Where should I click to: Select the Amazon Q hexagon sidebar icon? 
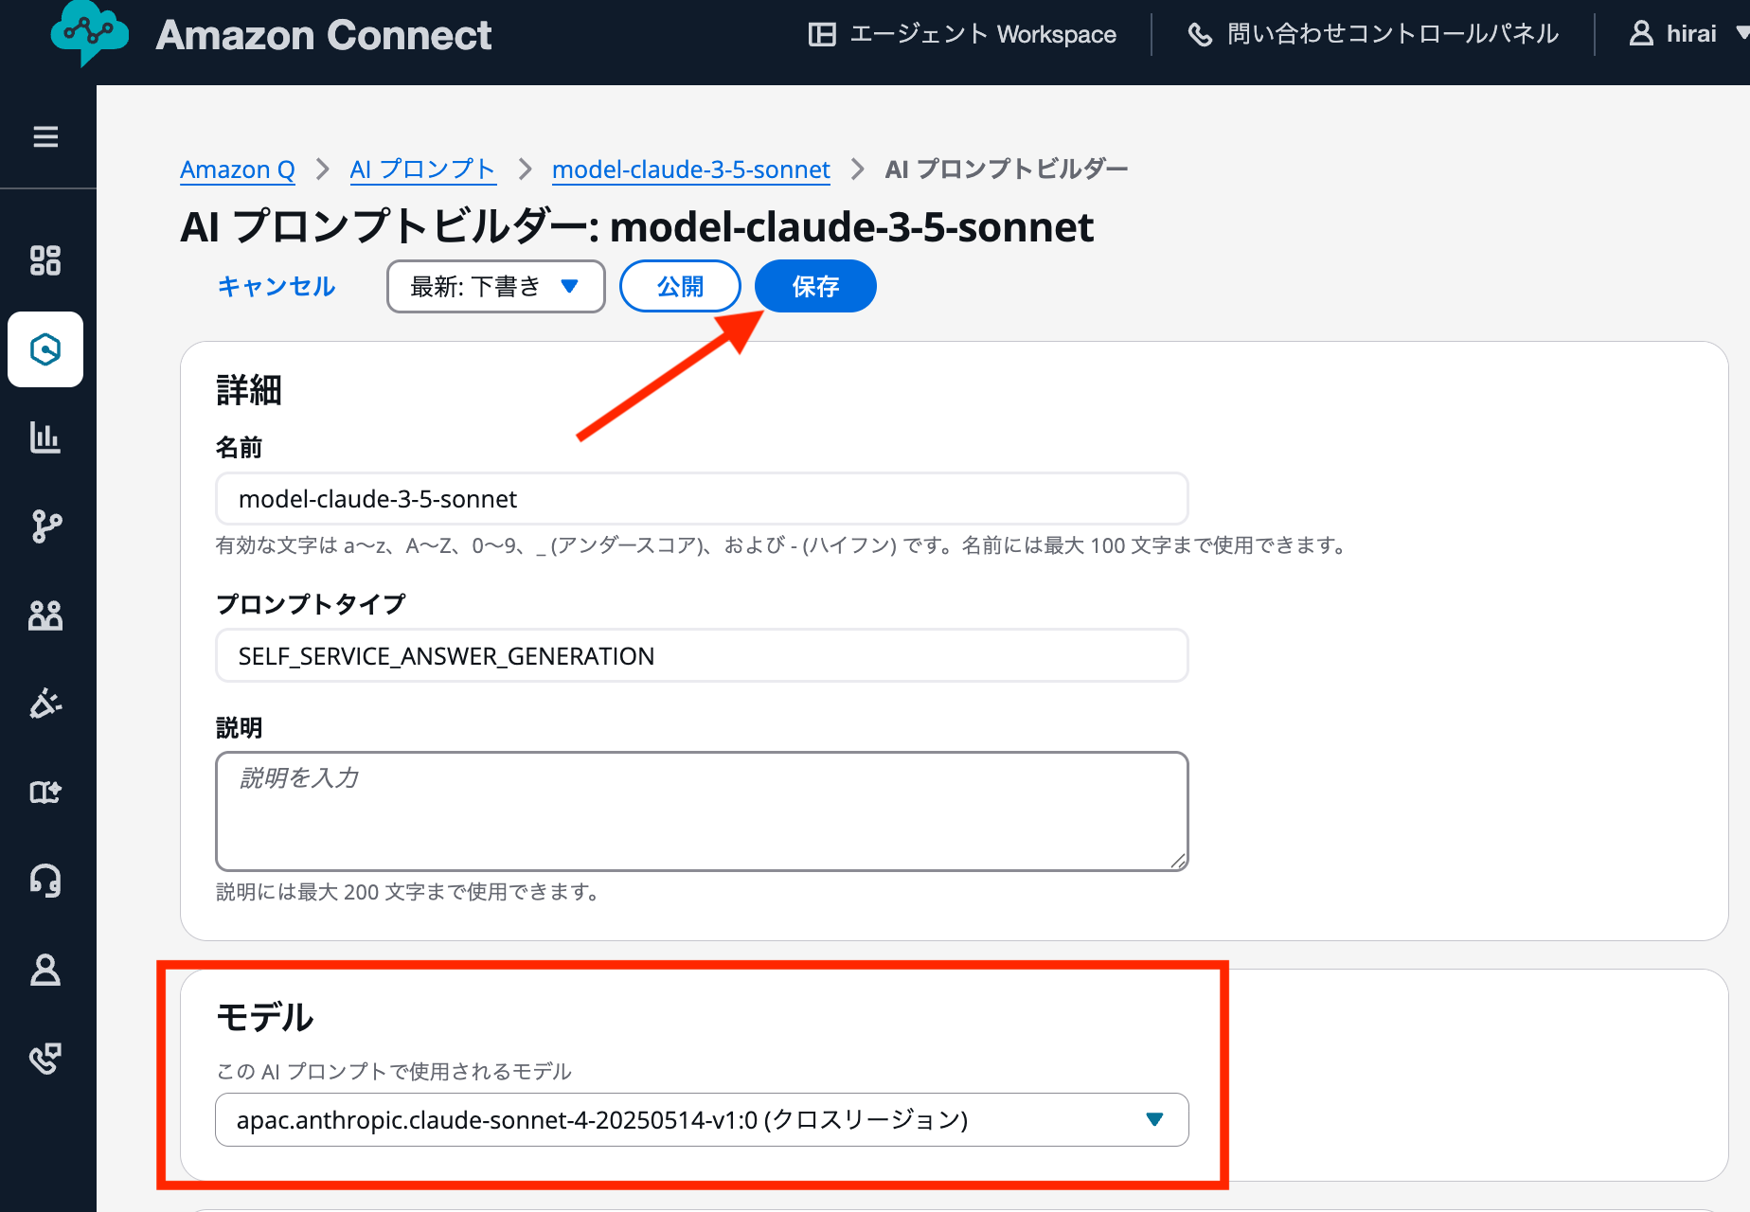pyautogui.click(x=45, y=349)
